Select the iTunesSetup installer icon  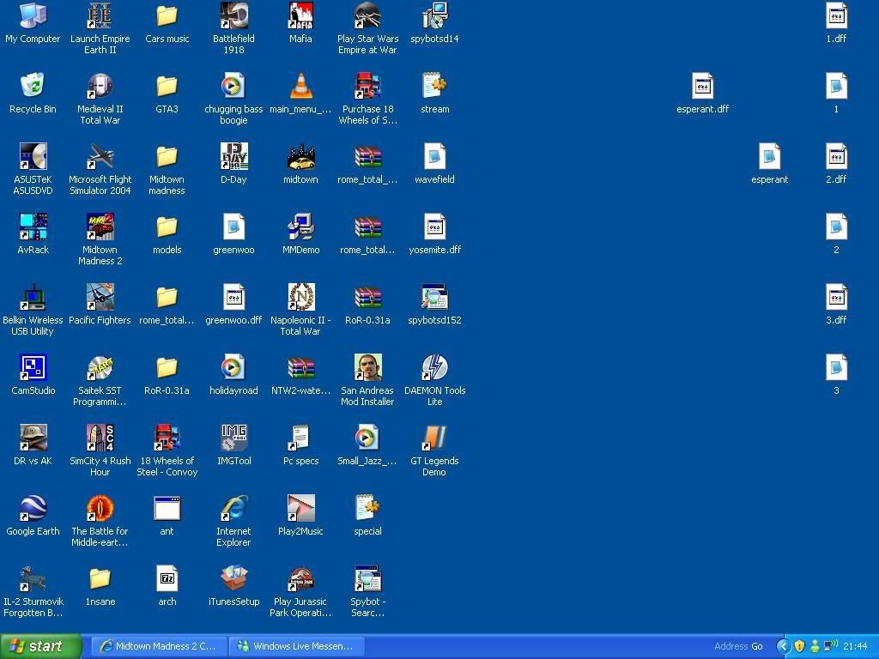pyautogui.click(x=233, y=579)
